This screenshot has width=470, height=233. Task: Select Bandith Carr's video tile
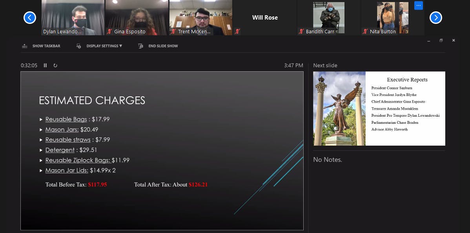point(328,18)
